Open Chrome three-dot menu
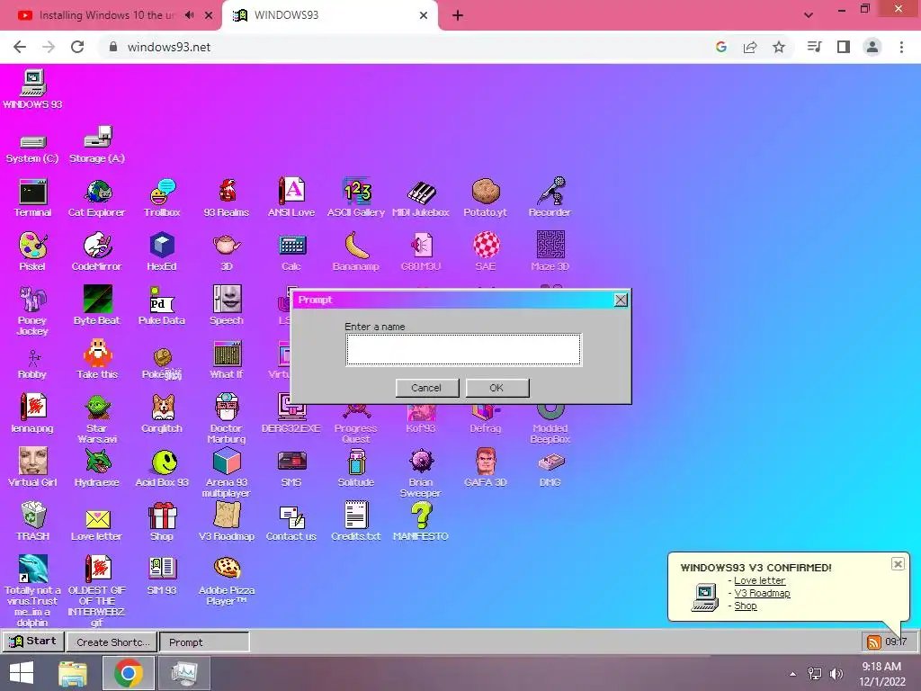921x691 pixels. (901, 47)
